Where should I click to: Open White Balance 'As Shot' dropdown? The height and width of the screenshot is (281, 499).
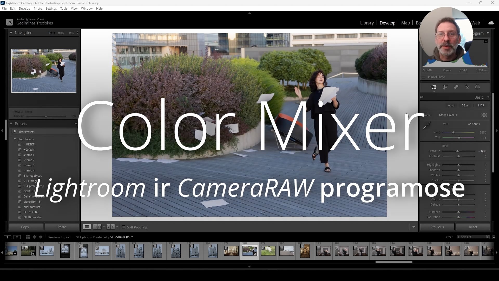474,124
